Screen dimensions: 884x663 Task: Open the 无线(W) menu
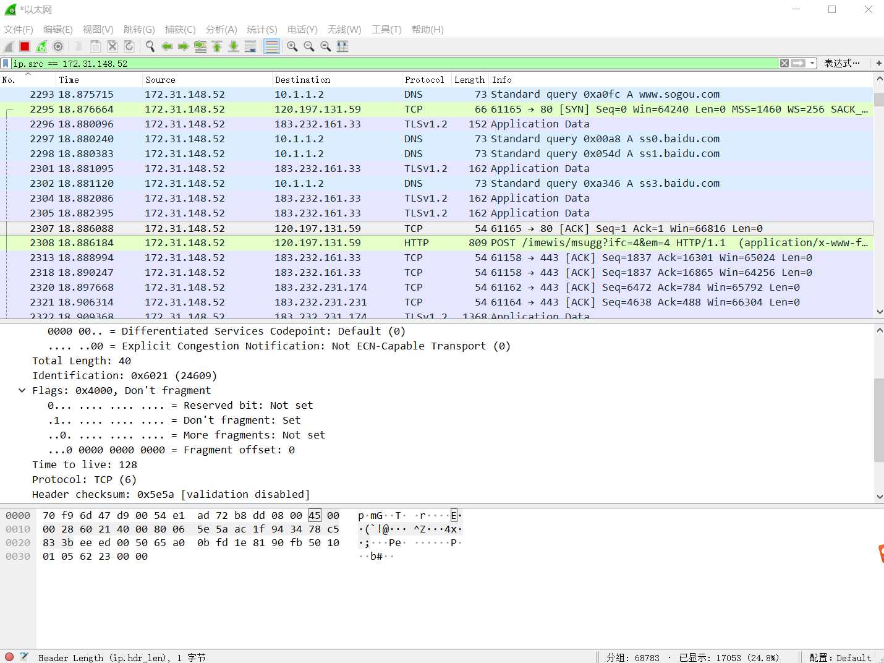344,30
